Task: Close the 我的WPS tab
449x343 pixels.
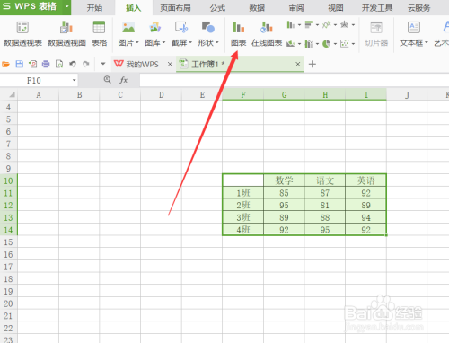Action: point(170,64)
